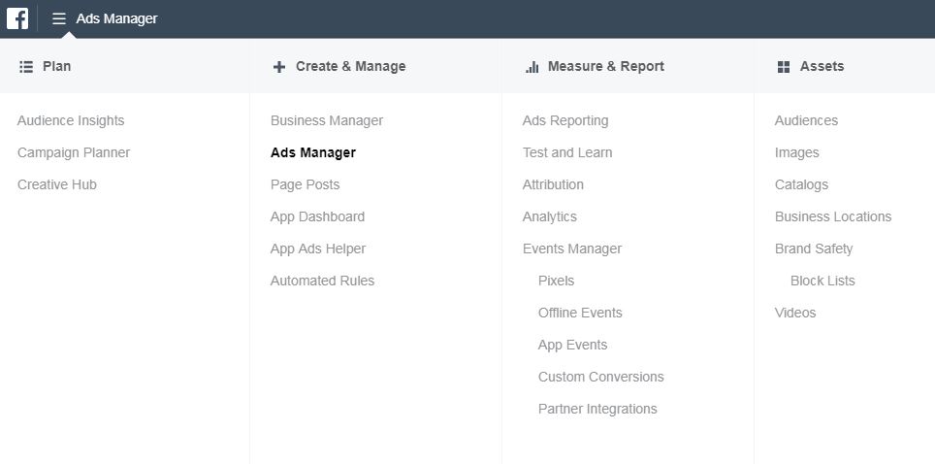Open Audience Insights
Screen dimensions: 935x464
click(x=71, y=120)
